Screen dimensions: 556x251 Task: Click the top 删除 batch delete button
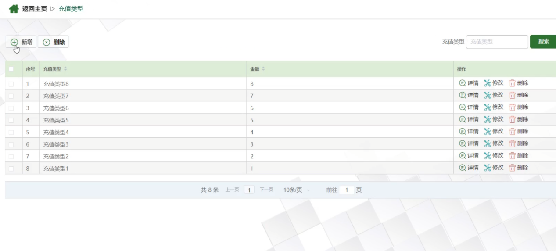pos(53,42)
